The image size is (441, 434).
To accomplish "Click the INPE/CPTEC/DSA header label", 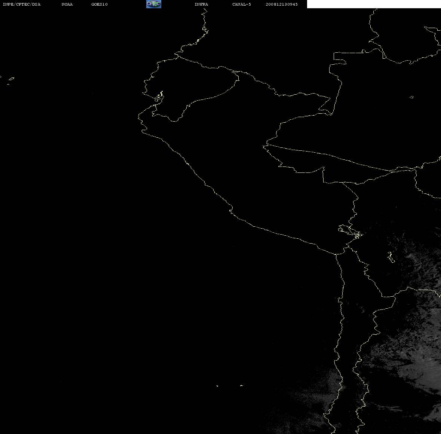I will point(22,4).
